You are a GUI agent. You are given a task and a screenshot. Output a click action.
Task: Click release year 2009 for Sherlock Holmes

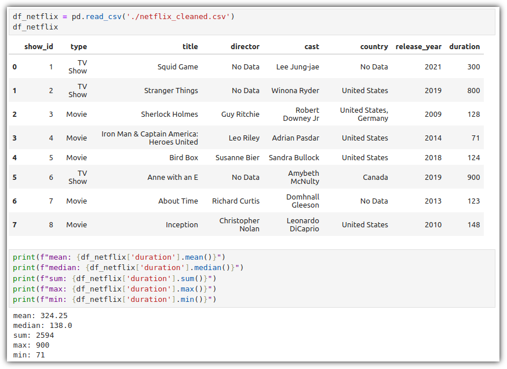pos(433,115)
